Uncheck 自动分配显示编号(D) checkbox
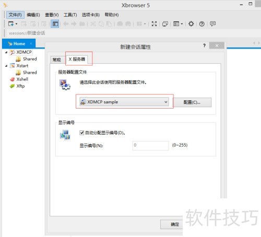Screen dimensions: 261x237 click(x=81, y=133)
